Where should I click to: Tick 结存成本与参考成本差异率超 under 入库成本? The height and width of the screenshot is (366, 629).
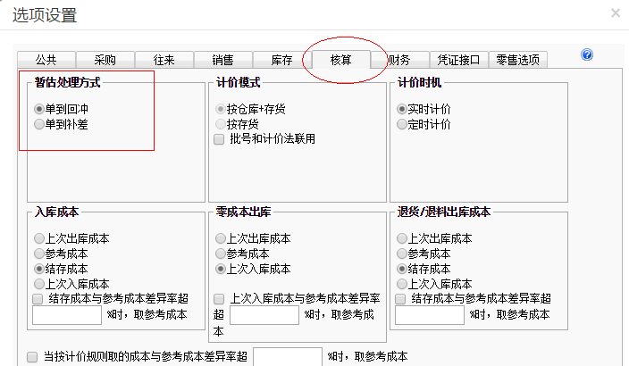[38, 299]
